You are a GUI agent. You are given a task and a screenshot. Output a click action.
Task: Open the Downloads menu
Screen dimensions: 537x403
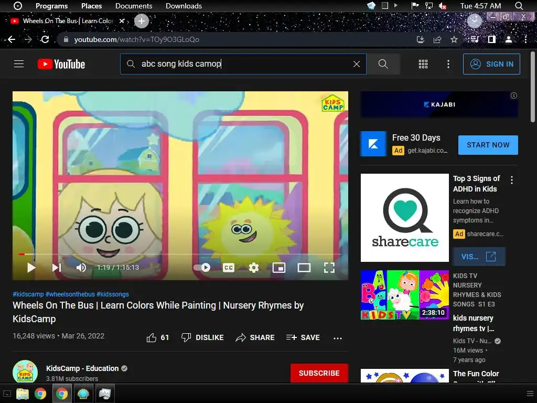(184, 6)
